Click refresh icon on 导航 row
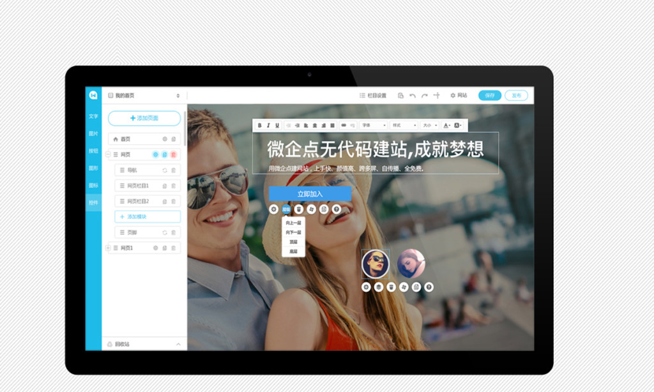Viewport: 654px width, 392px height. [x=165, y=170]
